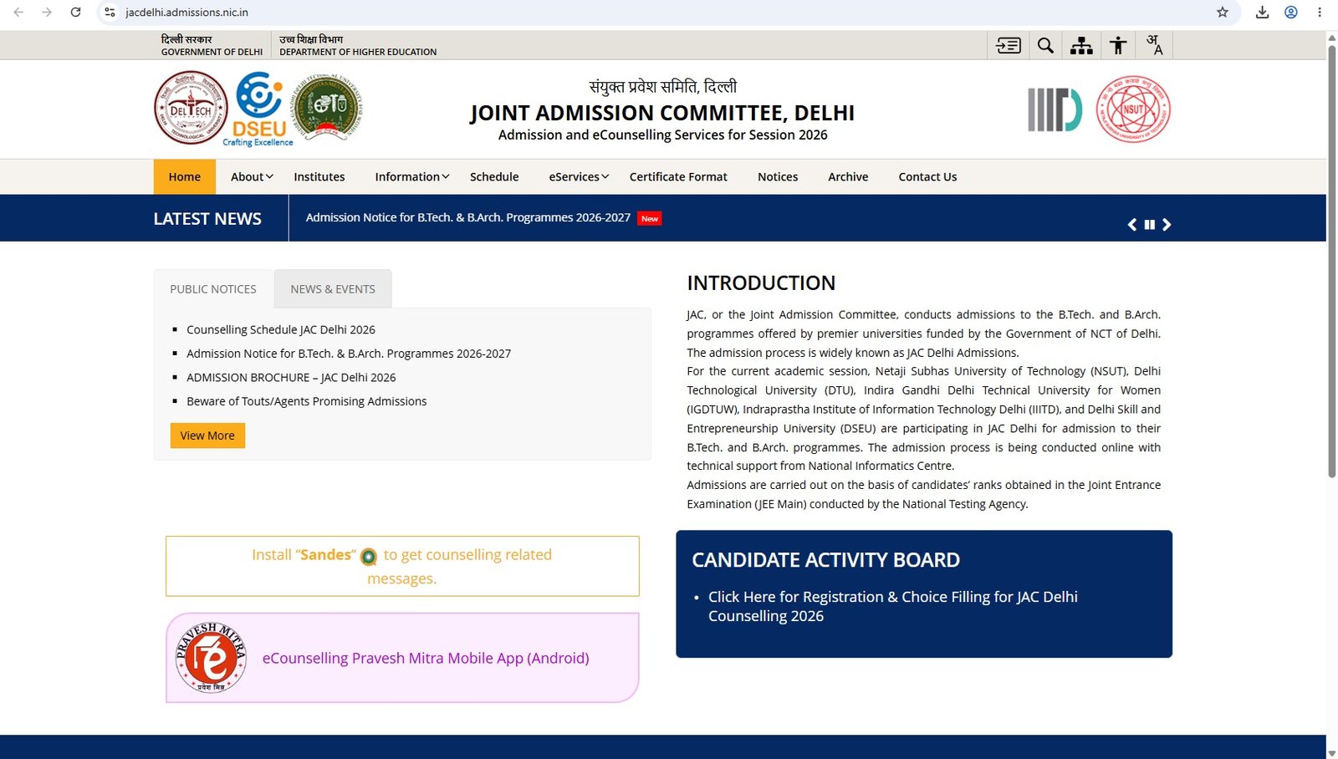Viewport: 1338px width, 759px height.
Task: Expand the eServices dropdown menu
Action: [579, 176]
